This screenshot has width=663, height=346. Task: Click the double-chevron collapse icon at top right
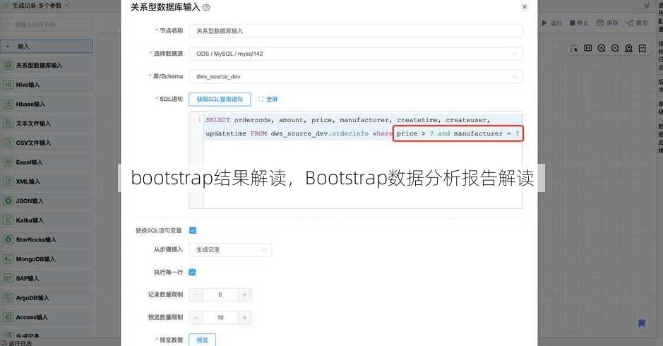(x=647, y=6)
